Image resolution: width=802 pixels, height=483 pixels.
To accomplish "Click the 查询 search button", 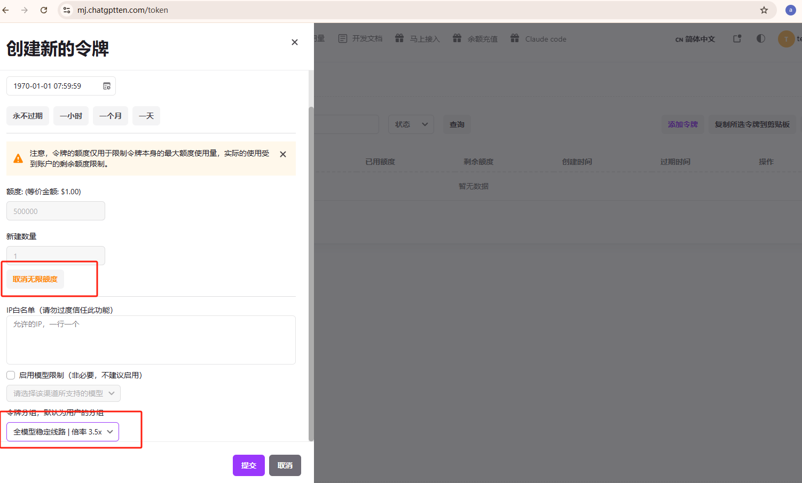I will [x=457, y=124].
